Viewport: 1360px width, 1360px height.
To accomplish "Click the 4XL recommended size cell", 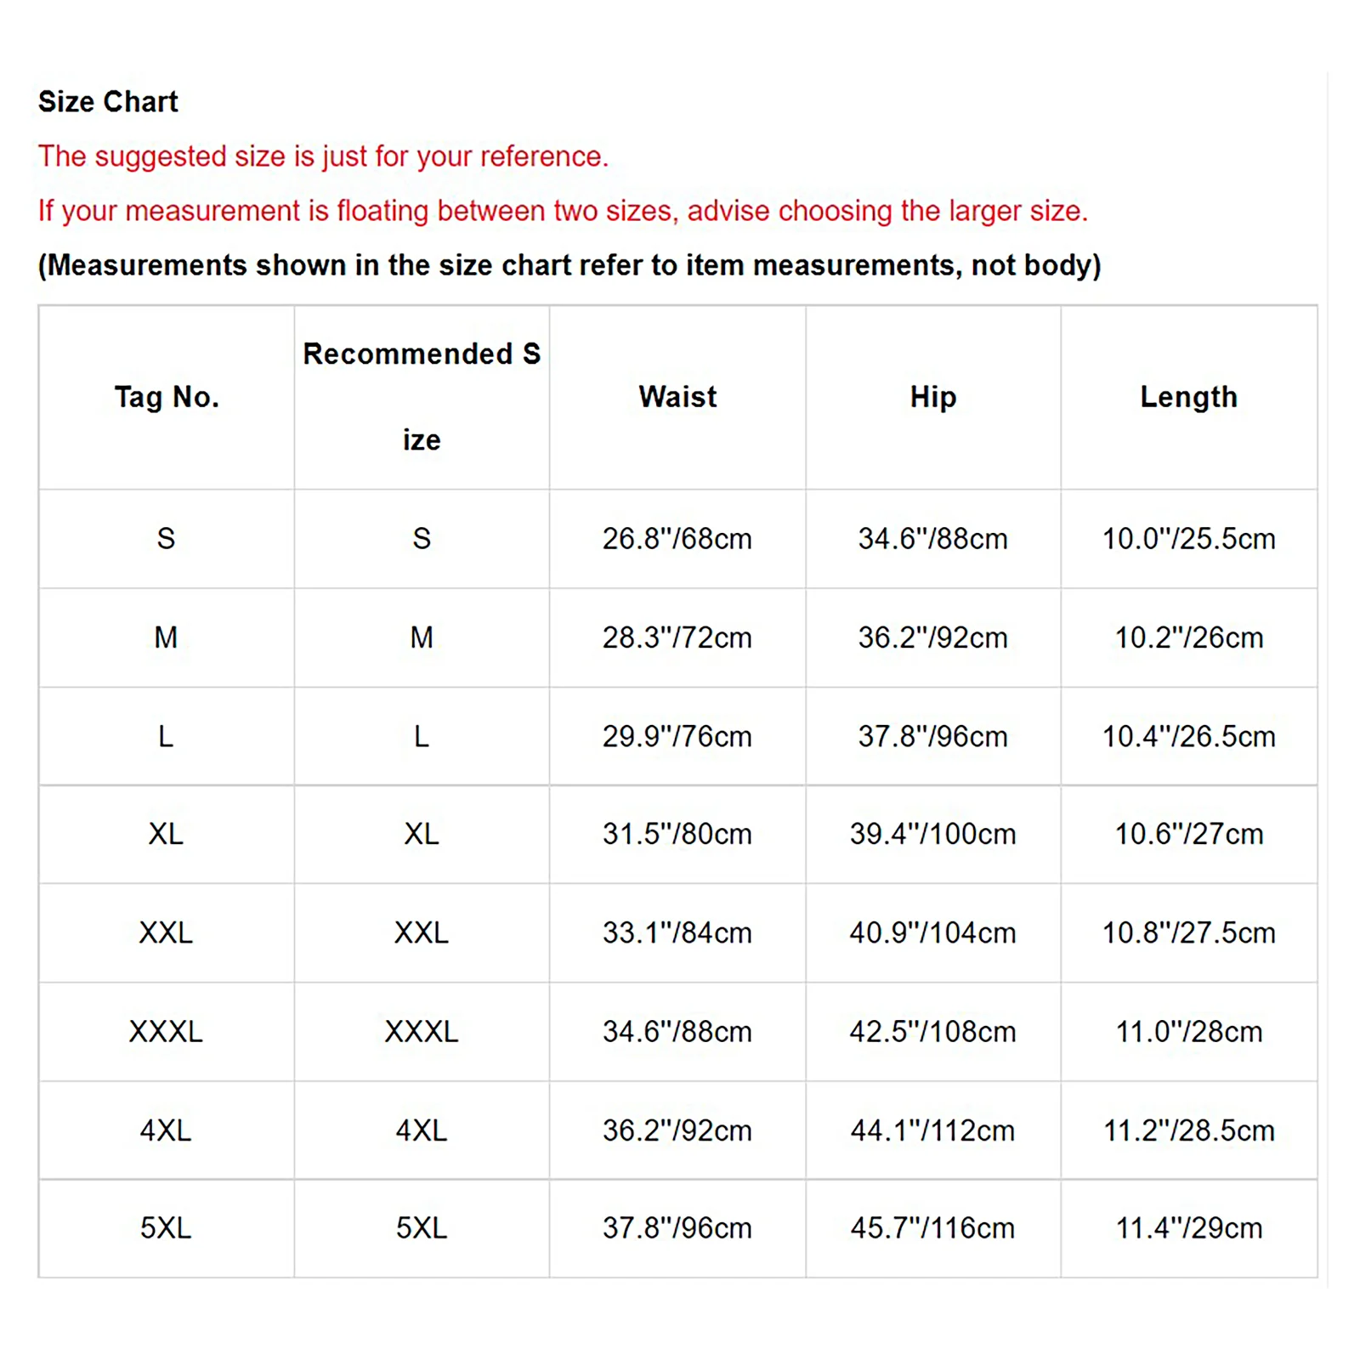I will [x=422, y=1130].
